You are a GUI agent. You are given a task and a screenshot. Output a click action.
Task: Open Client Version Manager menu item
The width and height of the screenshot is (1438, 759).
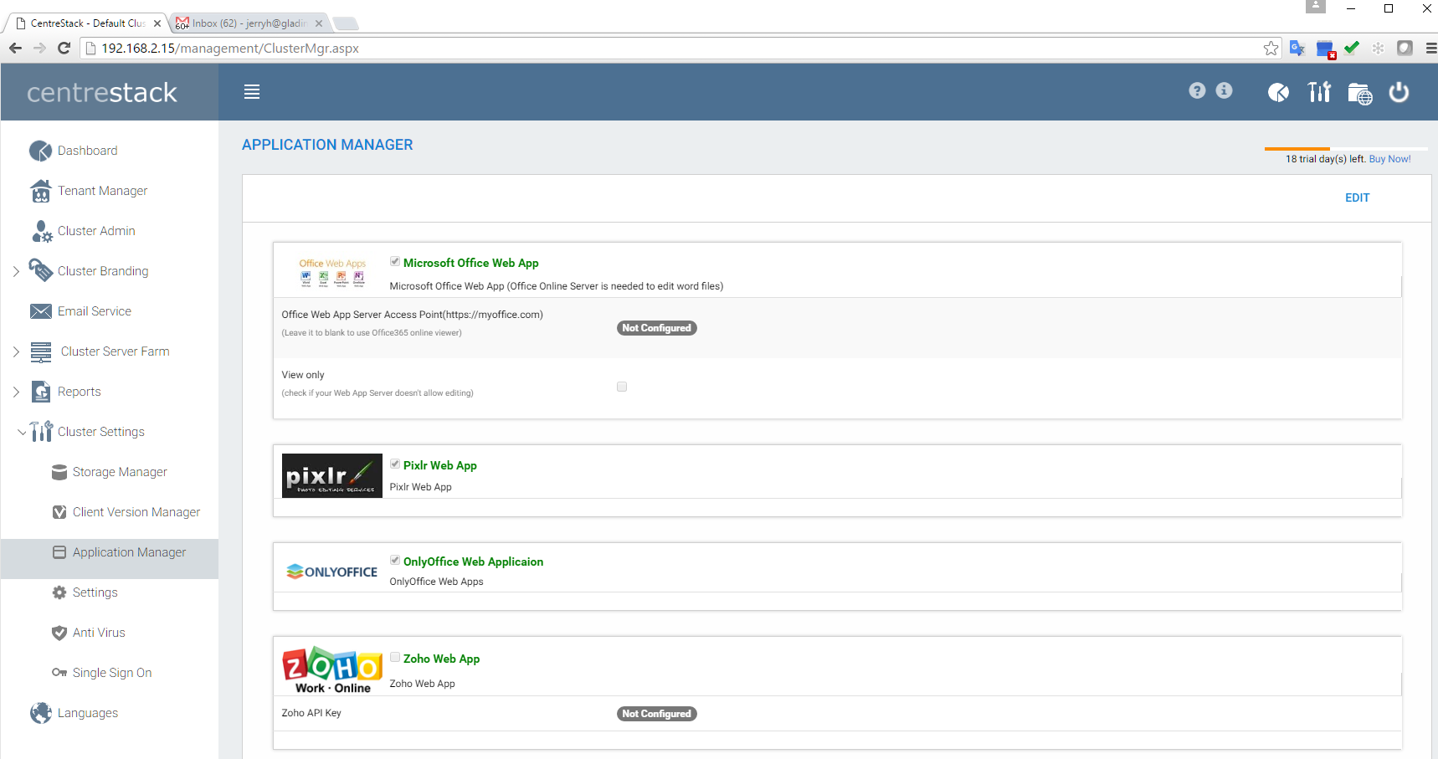click(x=136, y=512)
